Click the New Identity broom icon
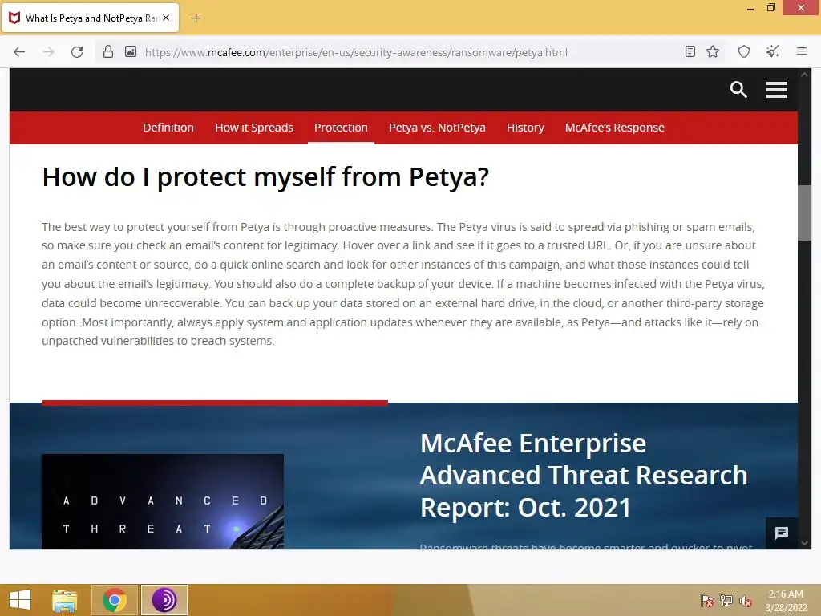 click(x=772, y=51)
